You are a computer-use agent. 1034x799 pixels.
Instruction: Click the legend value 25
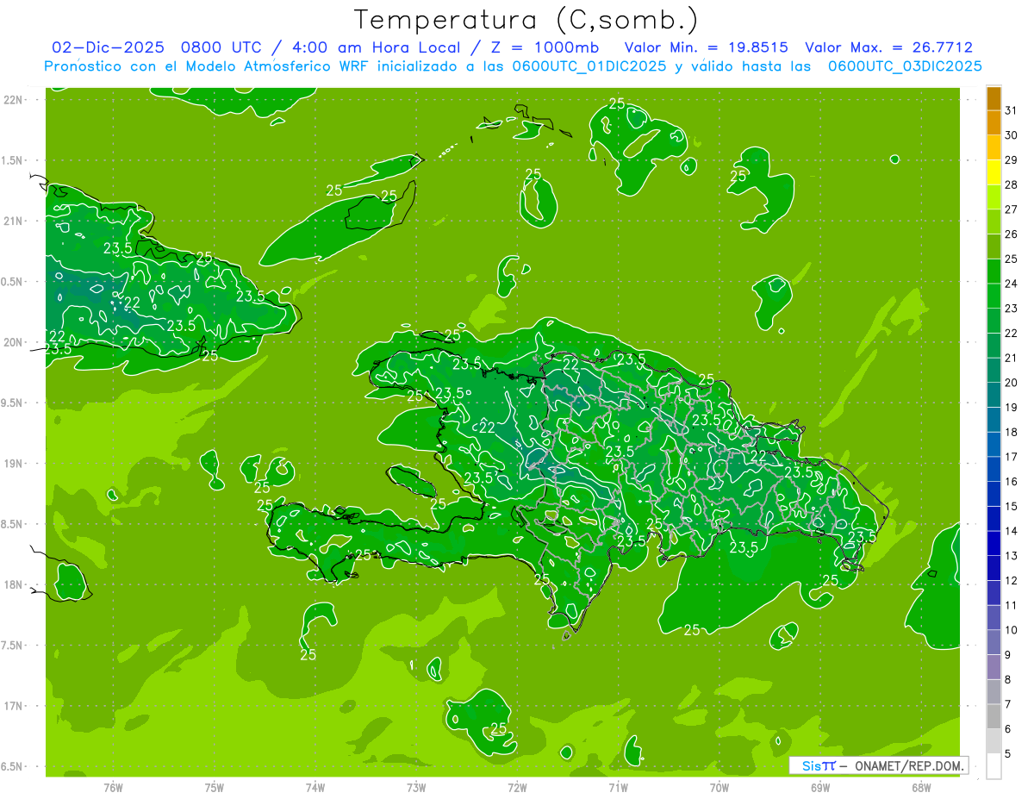click(1011, 259)
